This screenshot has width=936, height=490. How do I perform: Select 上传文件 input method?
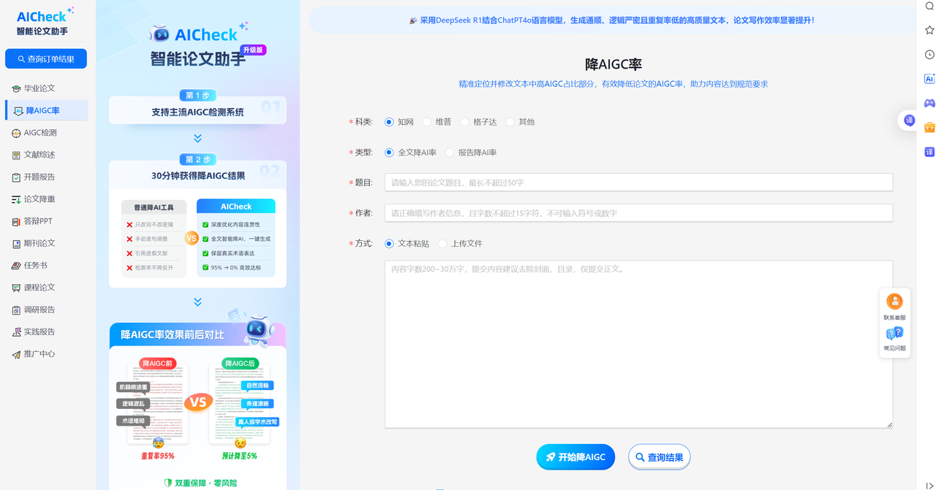pyautogui.click(x=442, y=243)
